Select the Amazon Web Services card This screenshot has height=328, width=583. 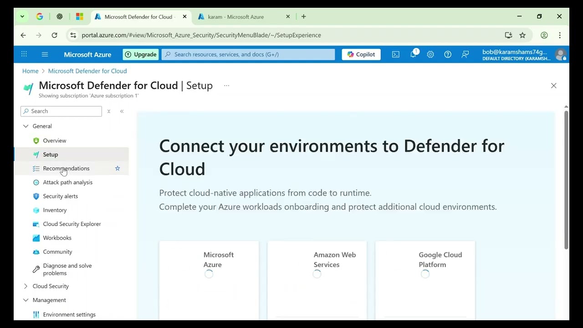coord(317,280)
